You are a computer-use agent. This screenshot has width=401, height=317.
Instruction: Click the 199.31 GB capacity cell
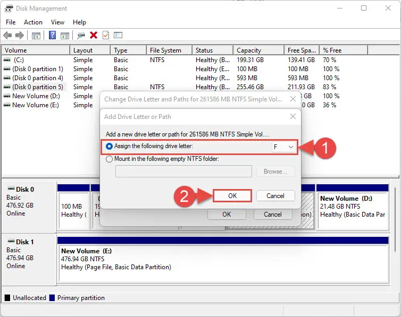click(250, 60)
